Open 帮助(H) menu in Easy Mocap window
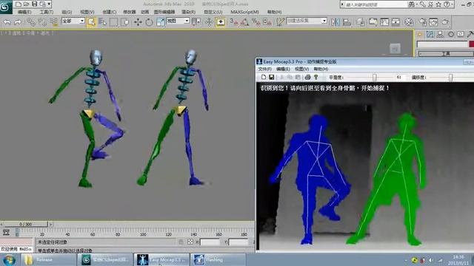This screenshot has width=474, height=266. [321, 69]
